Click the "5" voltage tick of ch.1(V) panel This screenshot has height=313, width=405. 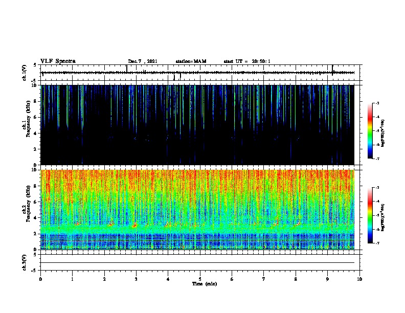click(x=35, y=65)
